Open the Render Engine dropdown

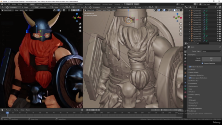[211, 51]
